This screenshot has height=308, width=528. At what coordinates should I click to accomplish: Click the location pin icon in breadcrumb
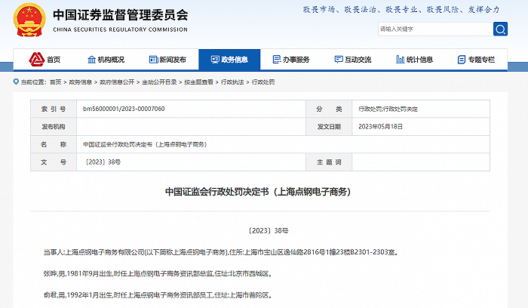point(16,82)
